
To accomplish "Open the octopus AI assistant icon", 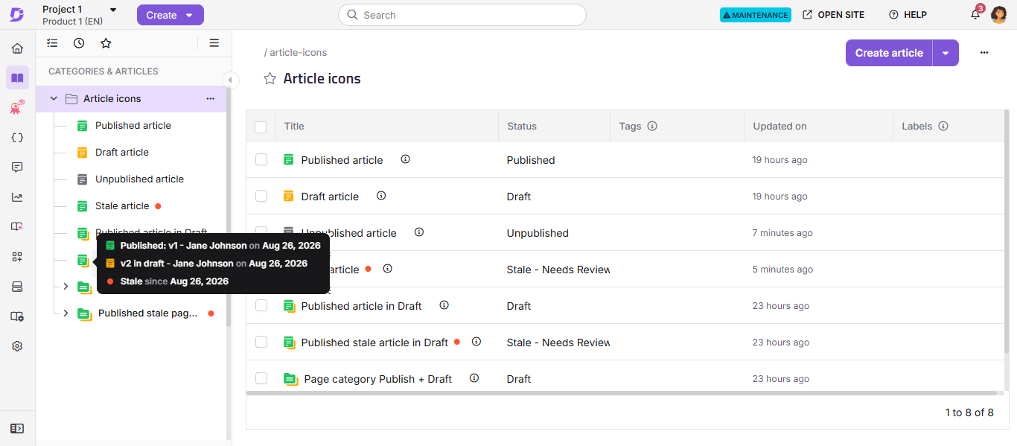I will point(17,108).
